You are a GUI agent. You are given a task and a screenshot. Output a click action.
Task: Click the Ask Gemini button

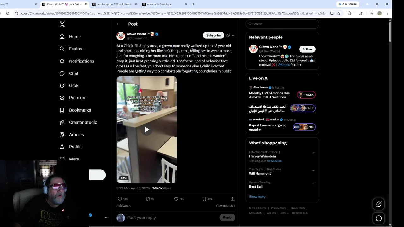(348, 4)
